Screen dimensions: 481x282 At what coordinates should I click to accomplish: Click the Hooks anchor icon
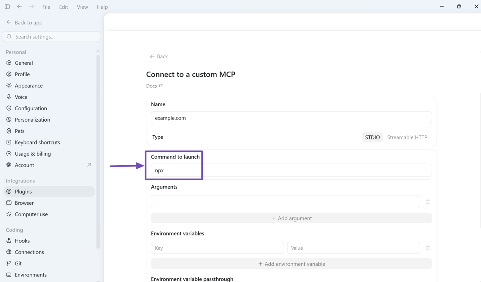(9, 241)
